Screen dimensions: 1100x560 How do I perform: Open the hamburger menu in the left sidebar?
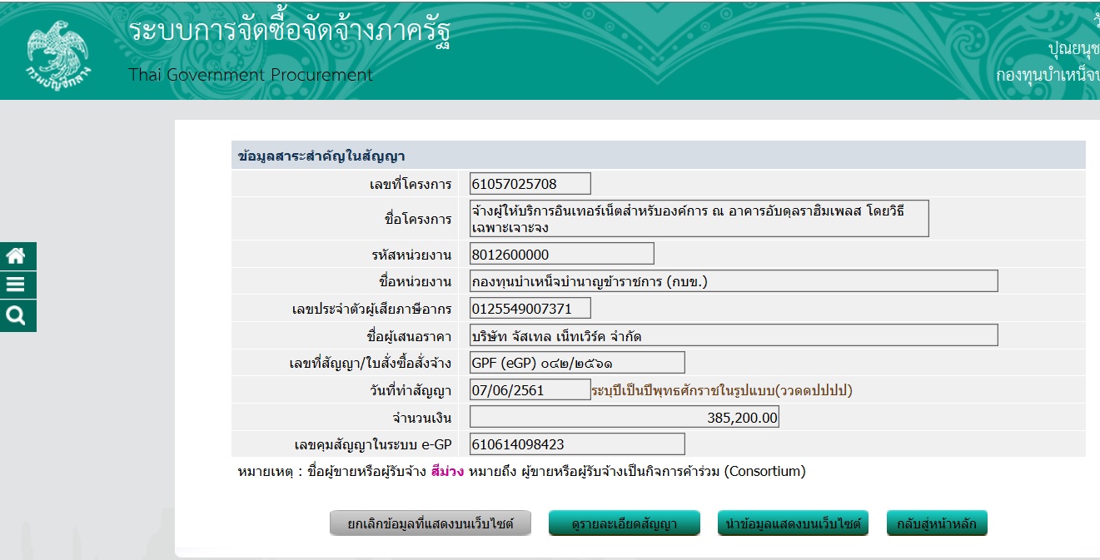(x=17, y=285)
